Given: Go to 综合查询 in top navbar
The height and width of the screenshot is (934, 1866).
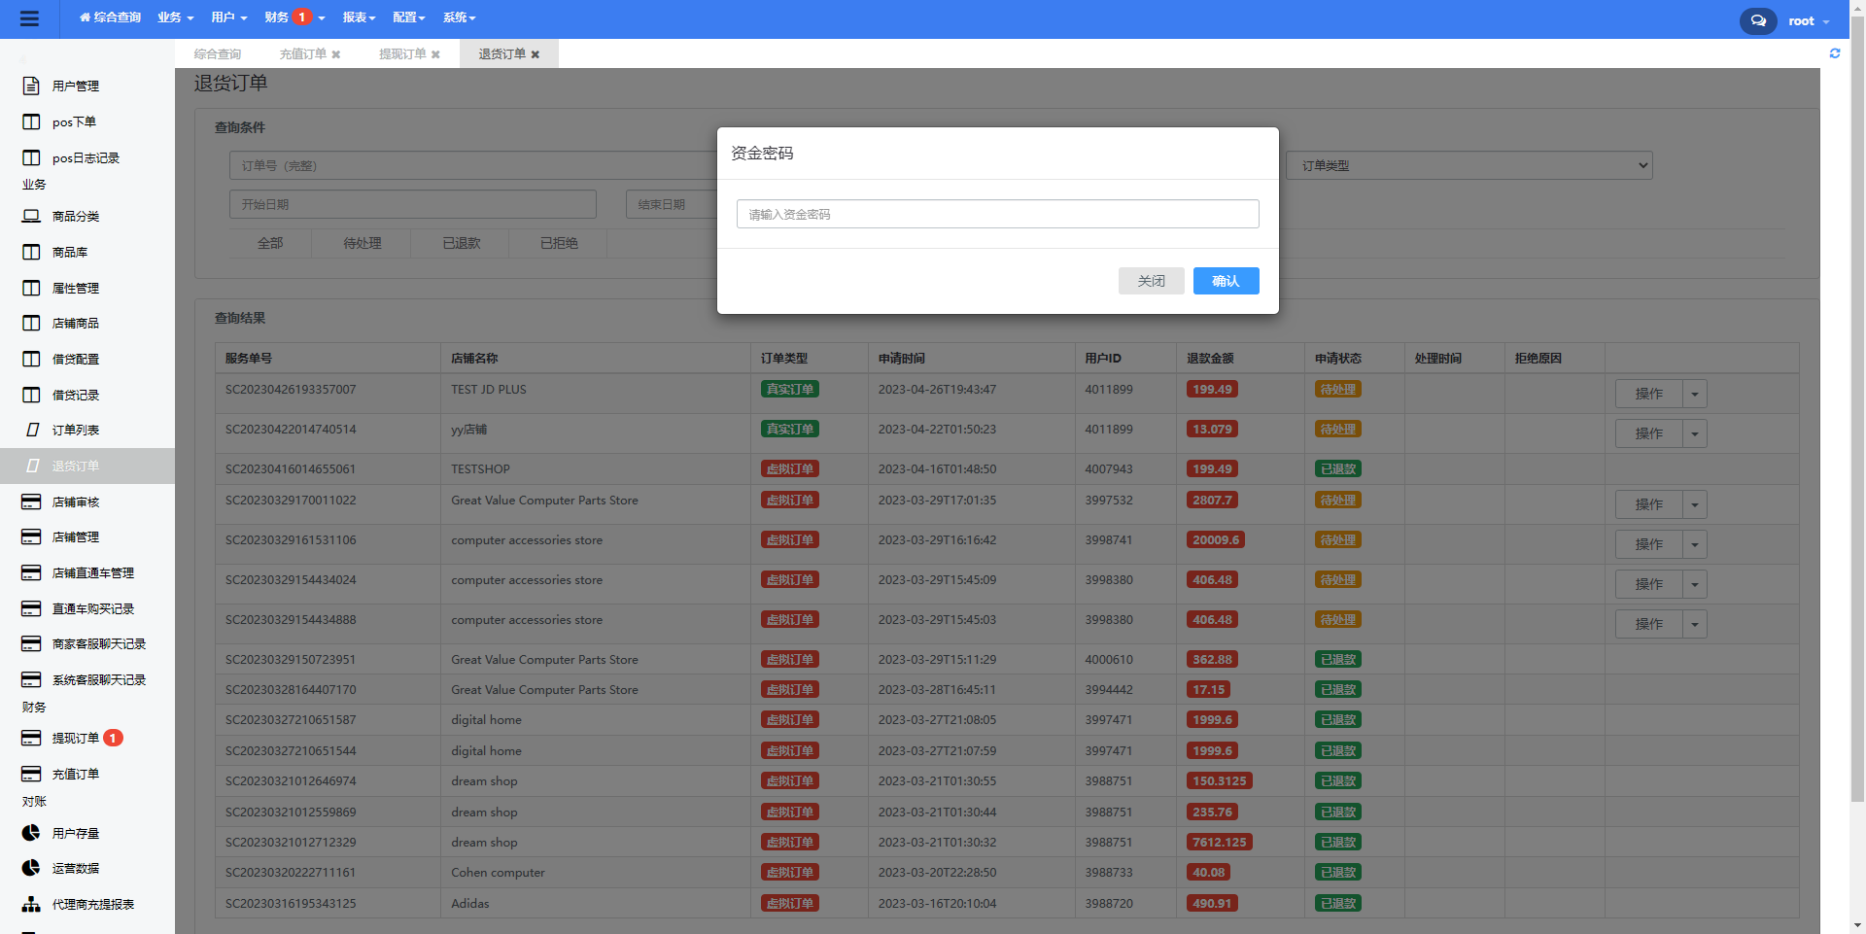Looking at the screenshot, I should tap(110, 17).
